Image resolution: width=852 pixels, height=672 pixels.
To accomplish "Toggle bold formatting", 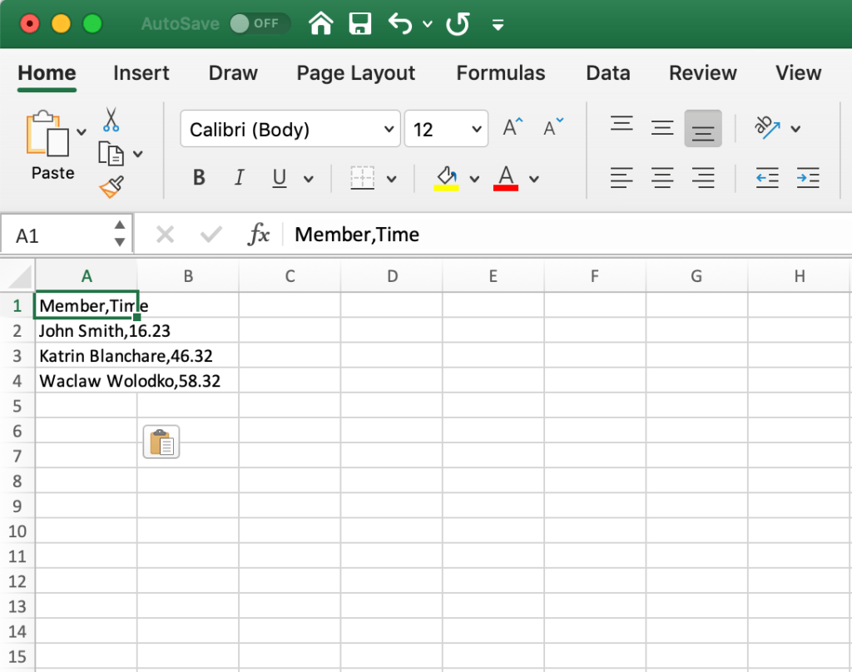I will tap(199, 177).
